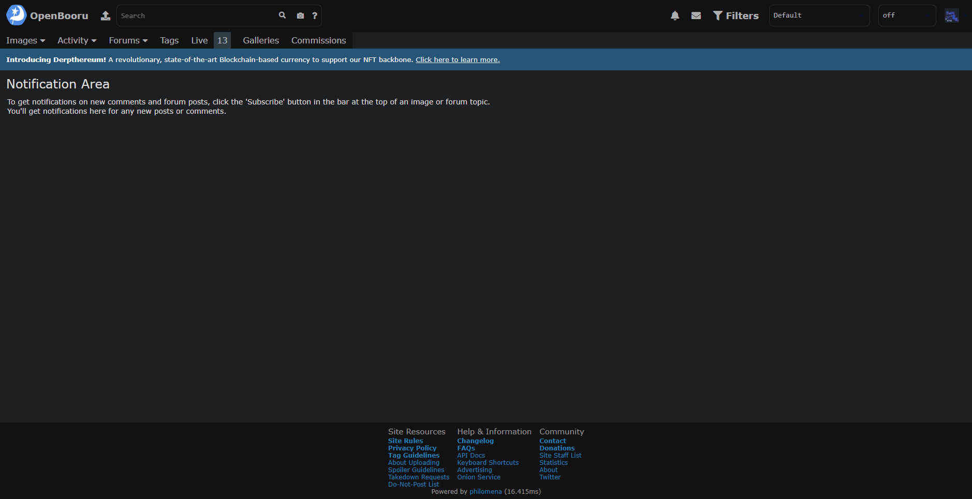Click the 'Help & Information' footer heading
The width and height of the screenshot is (972, 499).
[494, 432]
